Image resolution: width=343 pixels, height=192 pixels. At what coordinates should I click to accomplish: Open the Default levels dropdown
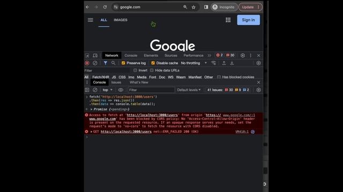tap(189, 90)
